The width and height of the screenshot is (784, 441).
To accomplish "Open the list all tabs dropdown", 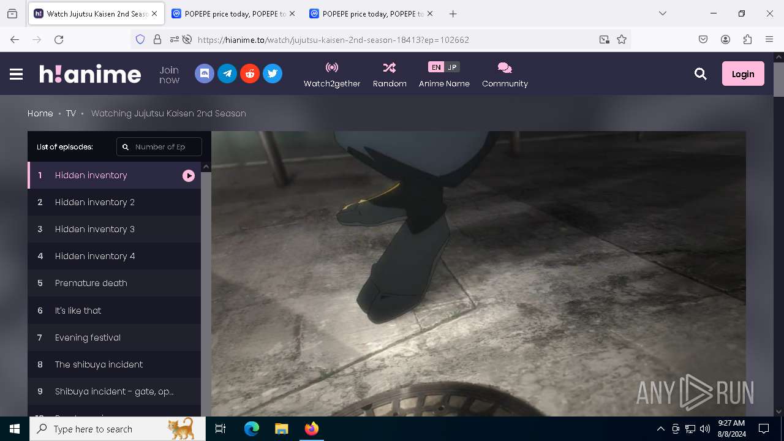I will point(662,13).
